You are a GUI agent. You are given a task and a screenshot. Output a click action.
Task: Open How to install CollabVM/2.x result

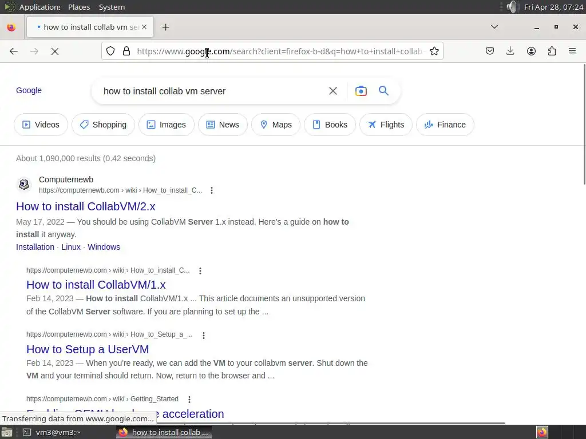click(x=86, y=206)
